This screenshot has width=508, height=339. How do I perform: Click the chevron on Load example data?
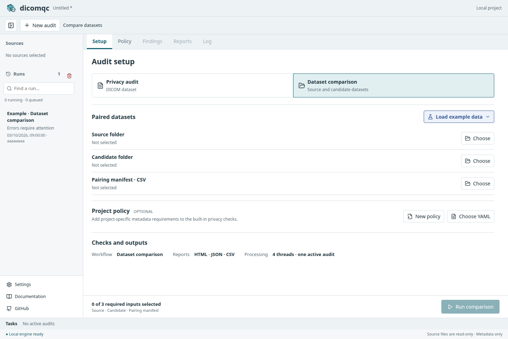[x=488, y=117]
